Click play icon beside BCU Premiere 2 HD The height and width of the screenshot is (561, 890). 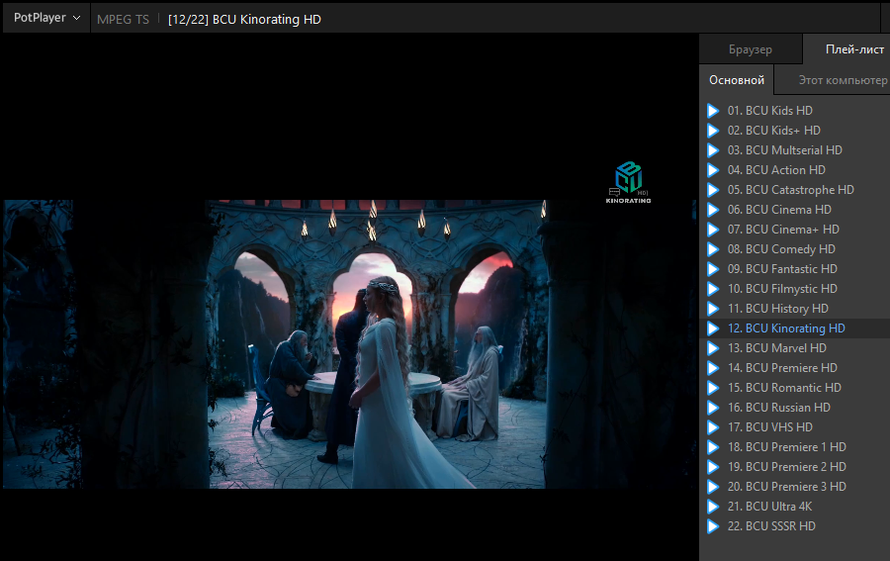(713, 467)
